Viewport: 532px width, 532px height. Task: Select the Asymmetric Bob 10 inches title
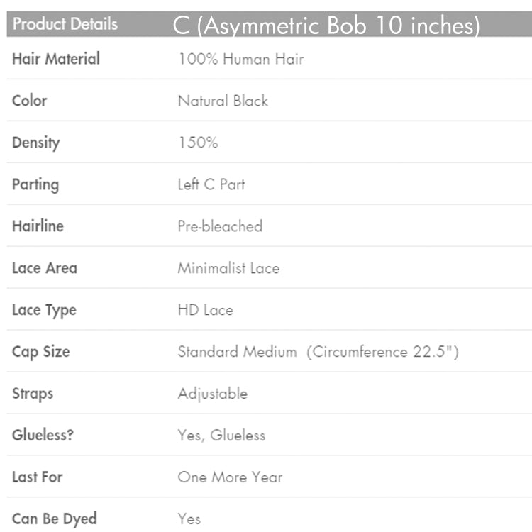pyautogui.click(x=326, y=26)
